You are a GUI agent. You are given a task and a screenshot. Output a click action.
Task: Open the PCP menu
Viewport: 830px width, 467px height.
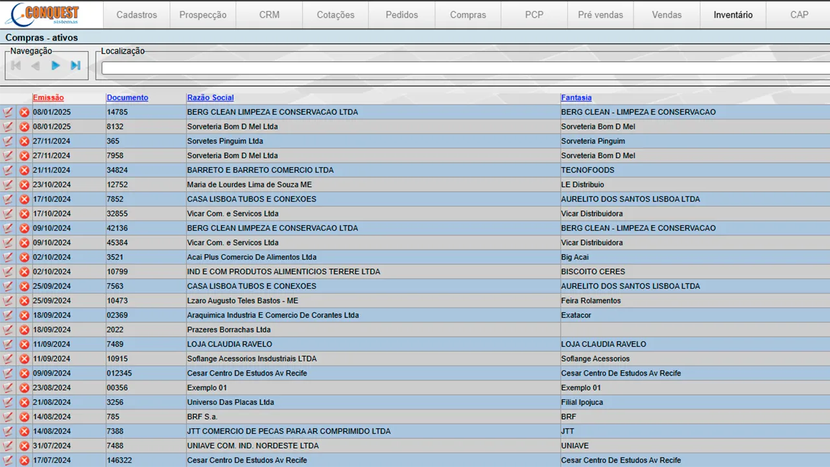(x=534, y=15)
